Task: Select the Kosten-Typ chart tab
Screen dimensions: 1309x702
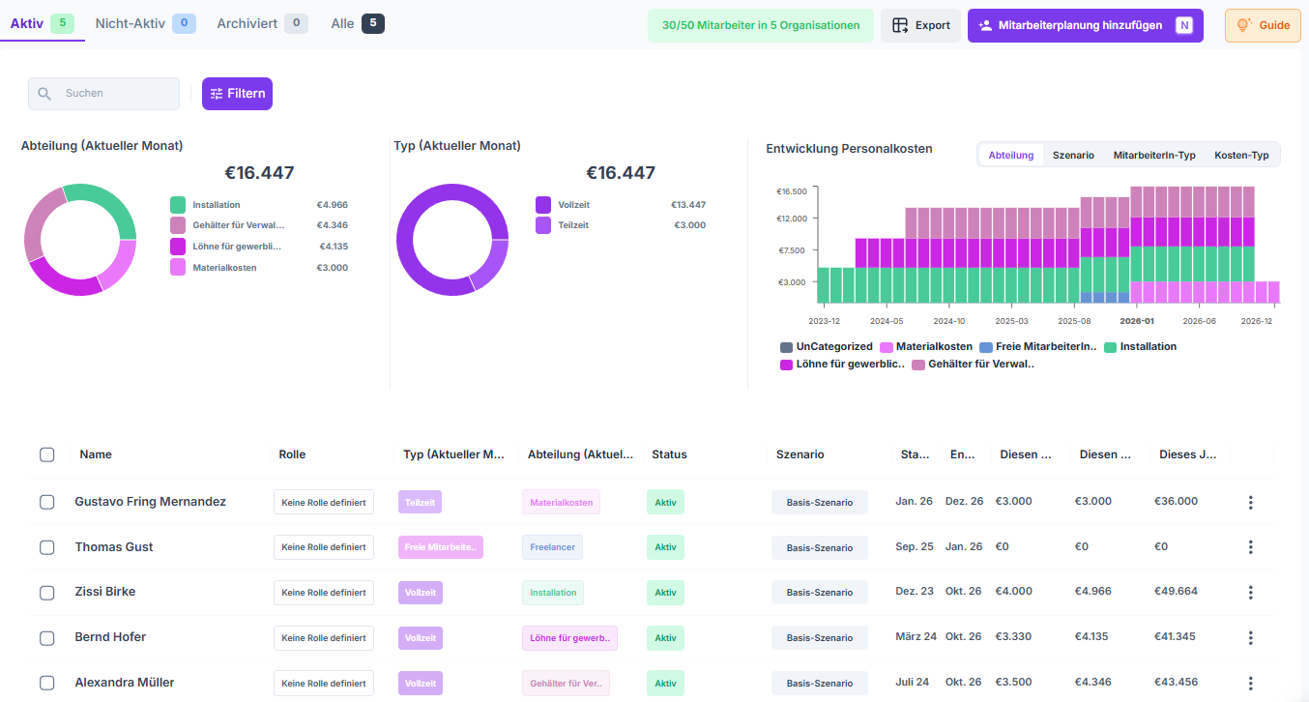Action: (1241, 155)
